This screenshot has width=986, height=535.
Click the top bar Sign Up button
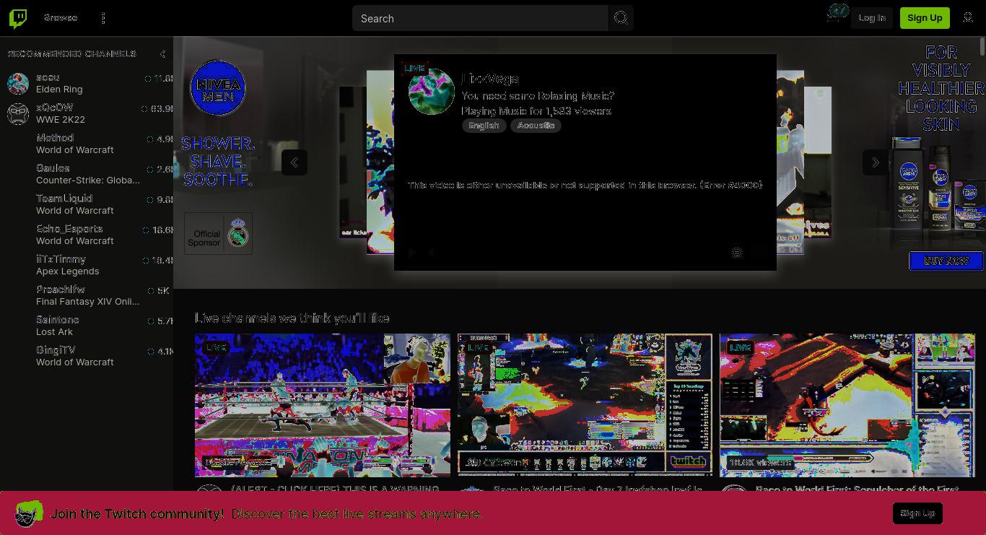pyautogui.click(x=925, y=18)
